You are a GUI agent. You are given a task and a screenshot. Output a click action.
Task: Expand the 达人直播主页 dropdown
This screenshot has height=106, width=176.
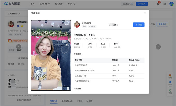point(14,13)
